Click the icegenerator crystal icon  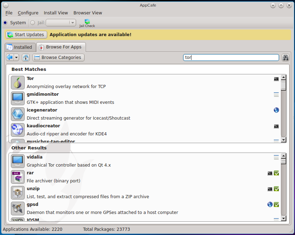18,114
